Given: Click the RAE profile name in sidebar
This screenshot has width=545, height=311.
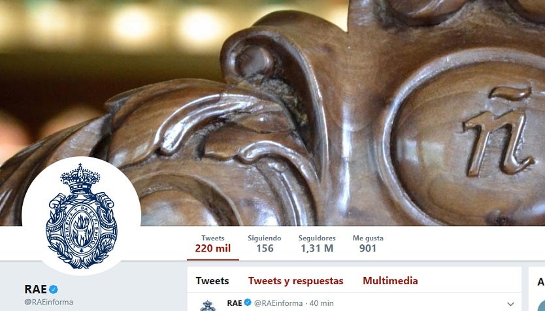Looking at the screenshot, I should [x=35, y=289].
